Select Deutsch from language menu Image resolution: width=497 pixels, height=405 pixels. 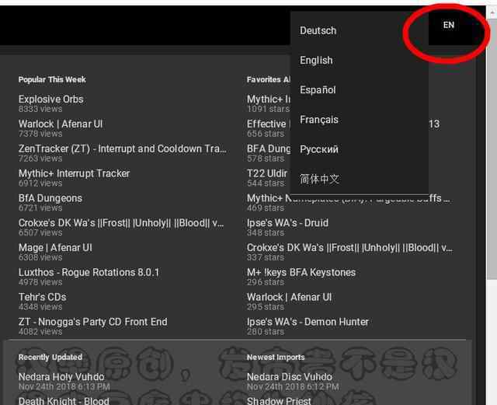point(318,31)
